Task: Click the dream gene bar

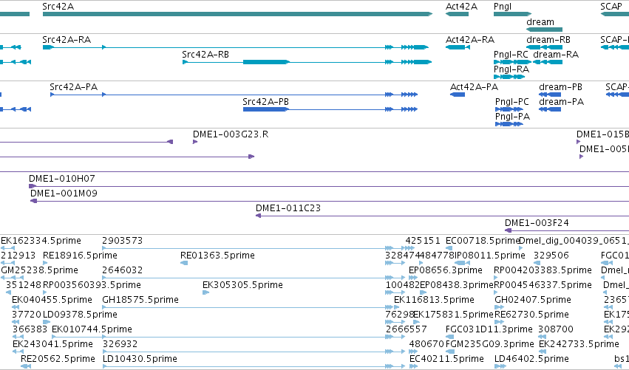Action: (x=544, y=30)
